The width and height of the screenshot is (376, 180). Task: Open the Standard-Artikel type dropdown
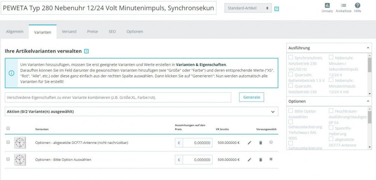point(247,8)
